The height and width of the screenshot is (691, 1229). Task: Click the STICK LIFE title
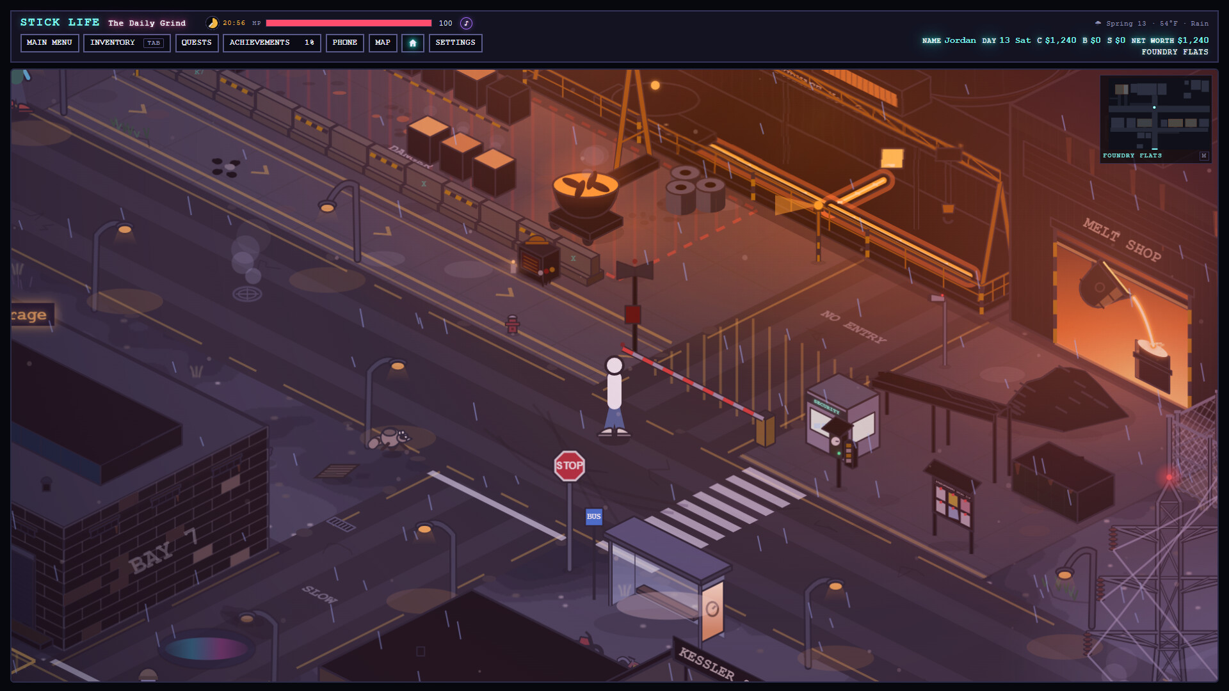(60, 22)
